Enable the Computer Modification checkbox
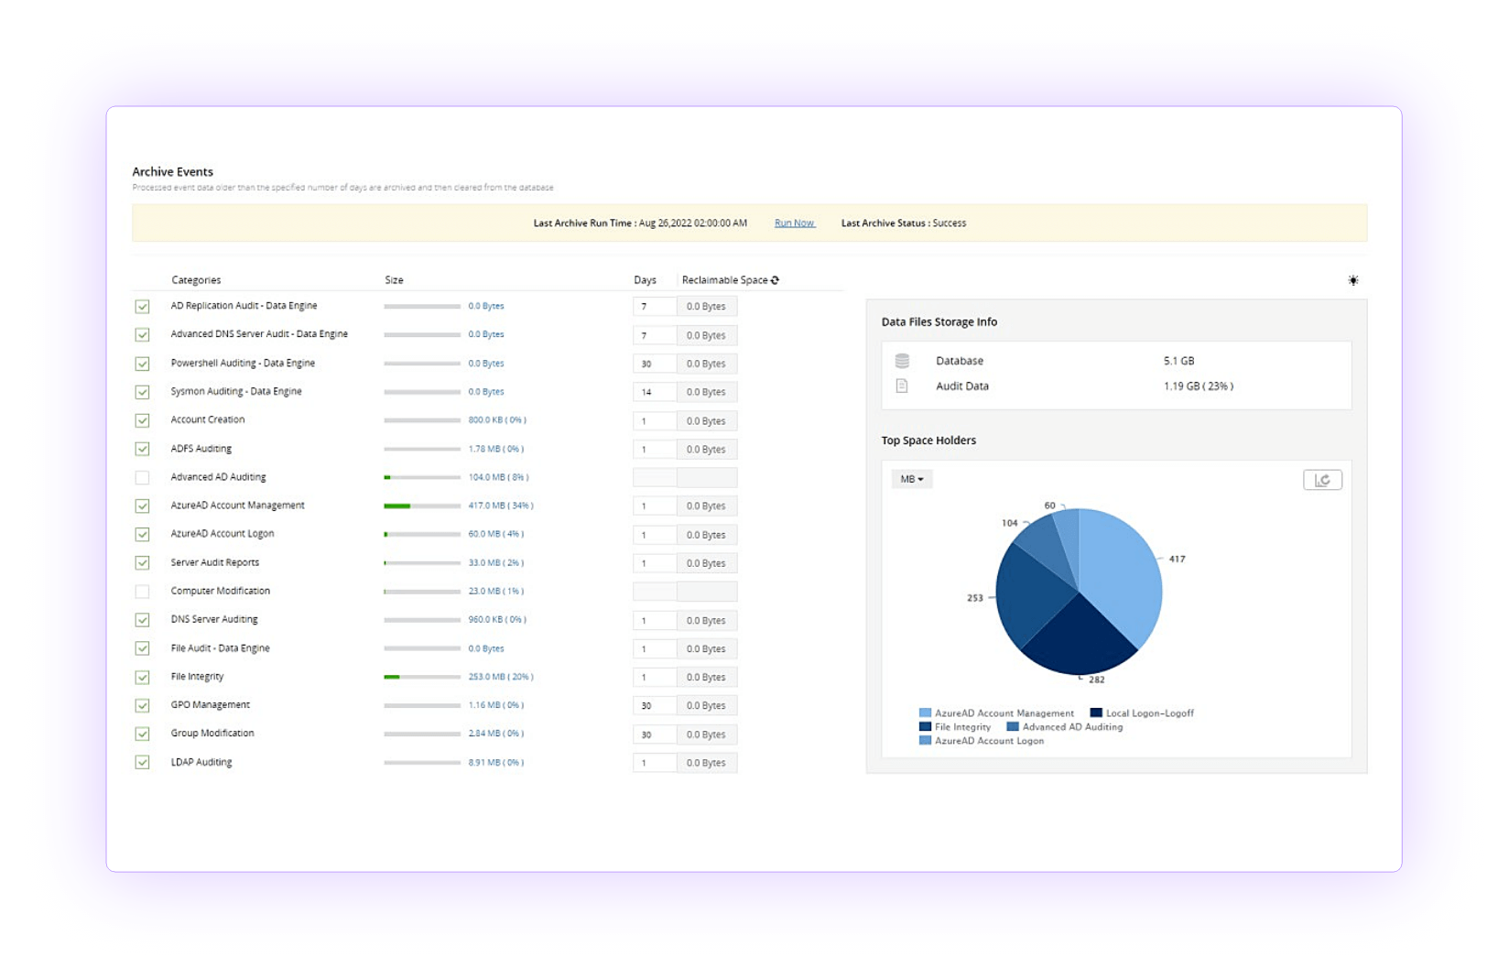This screenshot has width=1509, height=979. 142,592
